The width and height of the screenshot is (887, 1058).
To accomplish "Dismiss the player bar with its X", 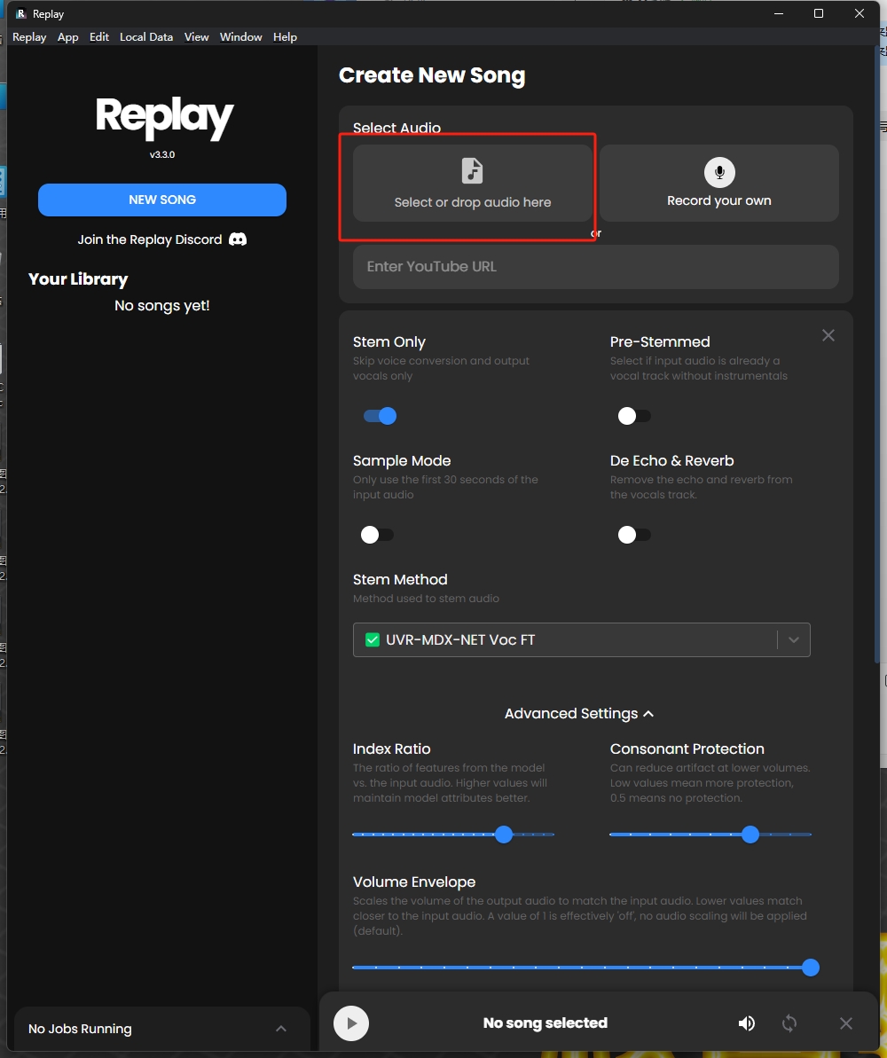I will pos(846,1023).
